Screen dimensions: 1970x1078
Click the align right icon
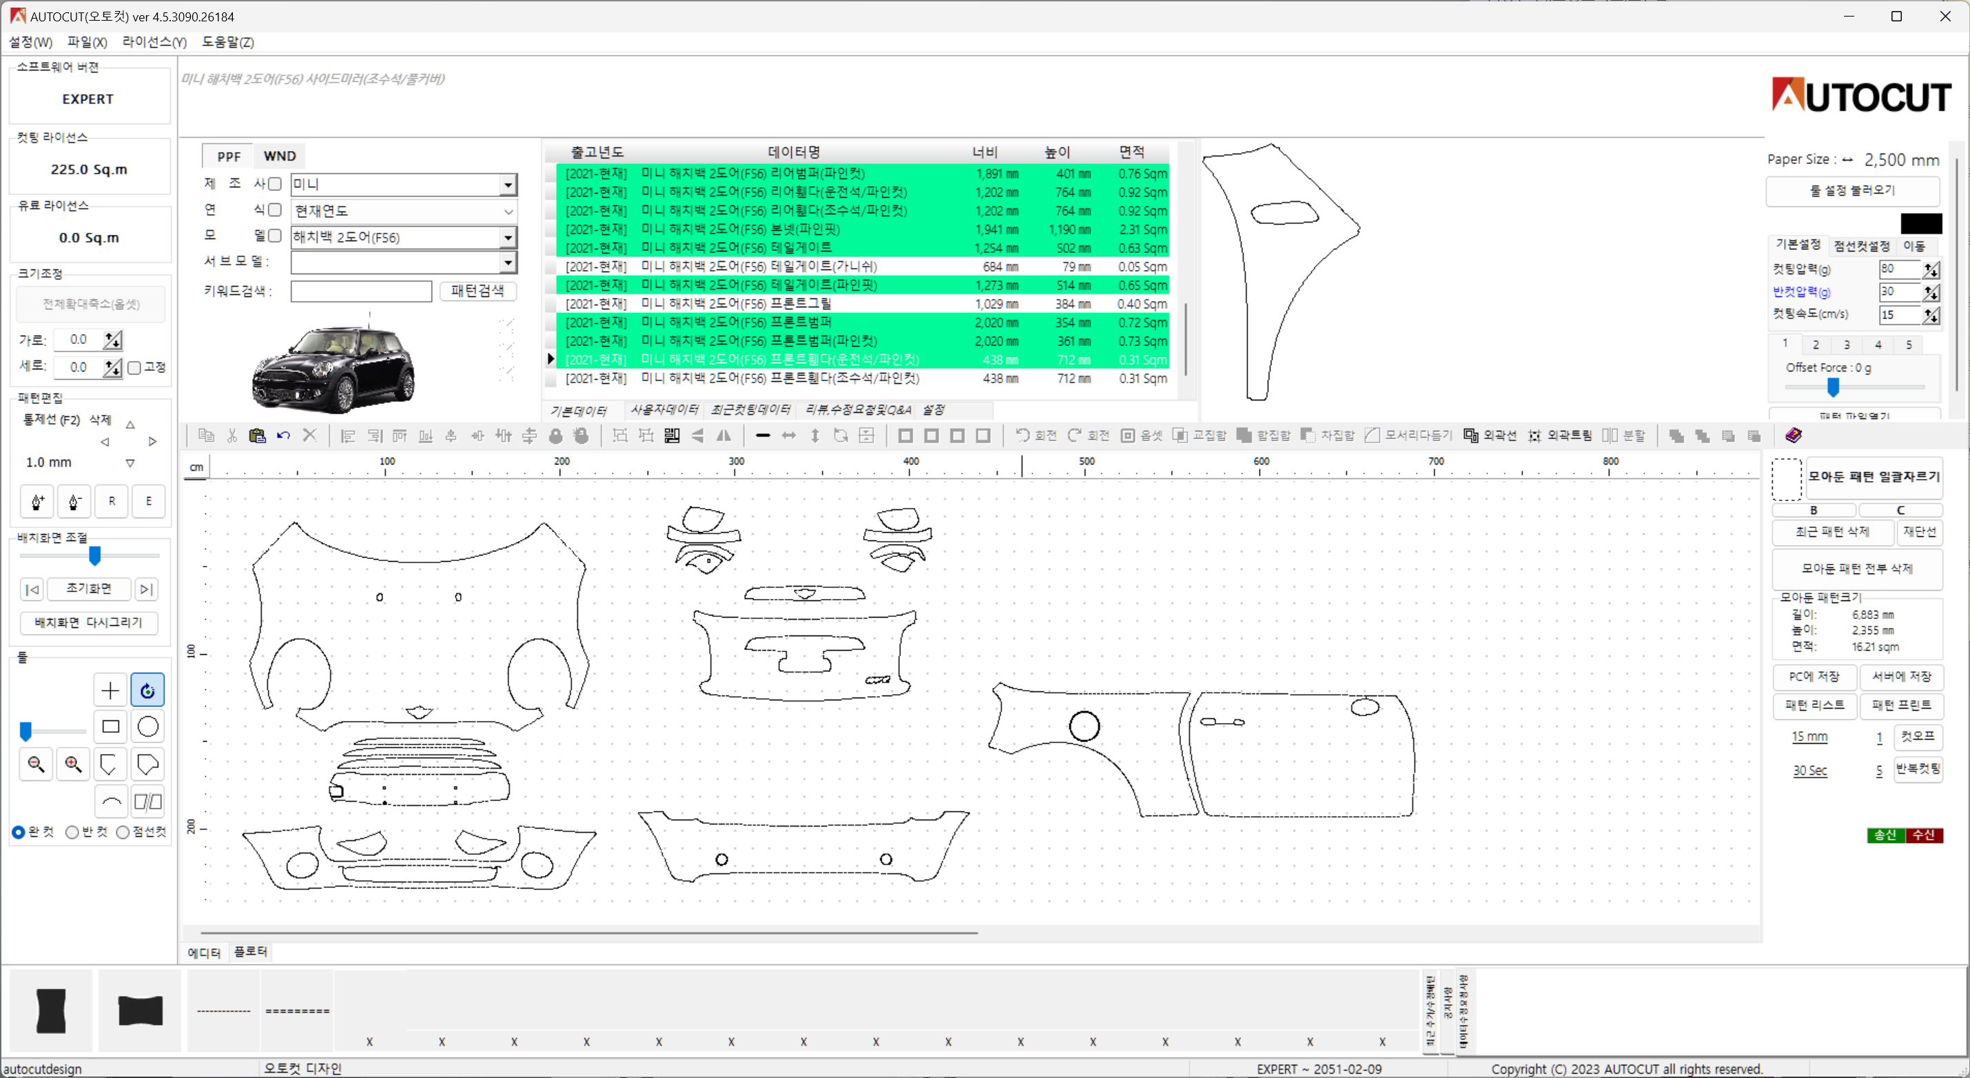pyautogui.click(x=374, y=436)
